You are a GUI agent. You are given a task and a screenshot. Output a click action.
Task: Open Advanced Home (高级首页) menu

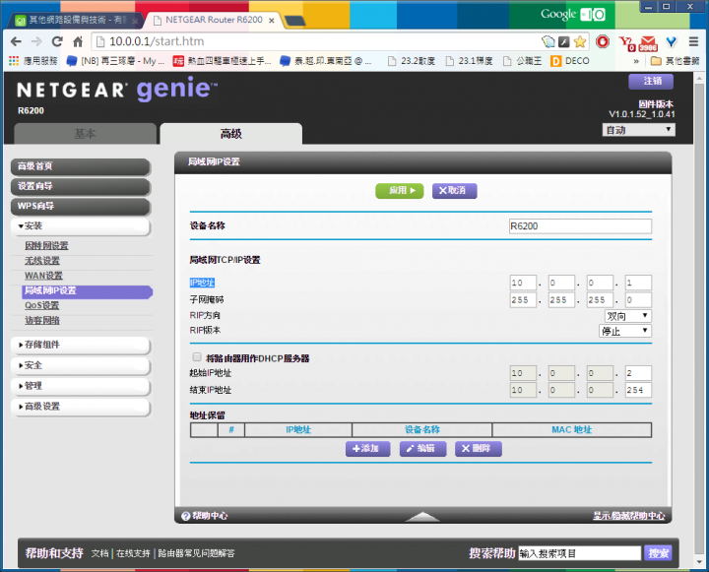click(x=81, y=166)
